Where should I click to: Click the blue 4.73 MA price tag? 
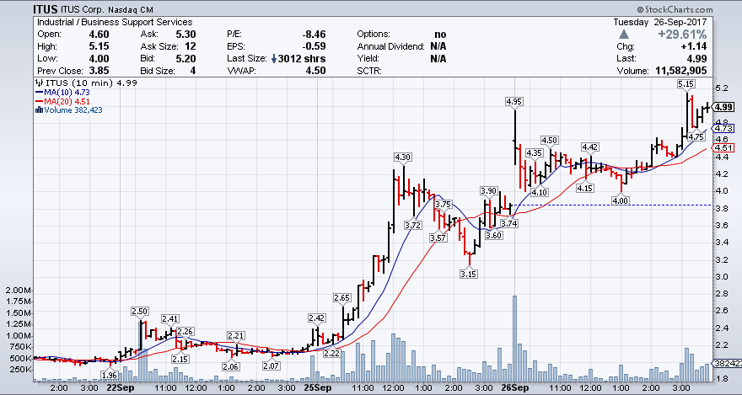pos(723,129)
